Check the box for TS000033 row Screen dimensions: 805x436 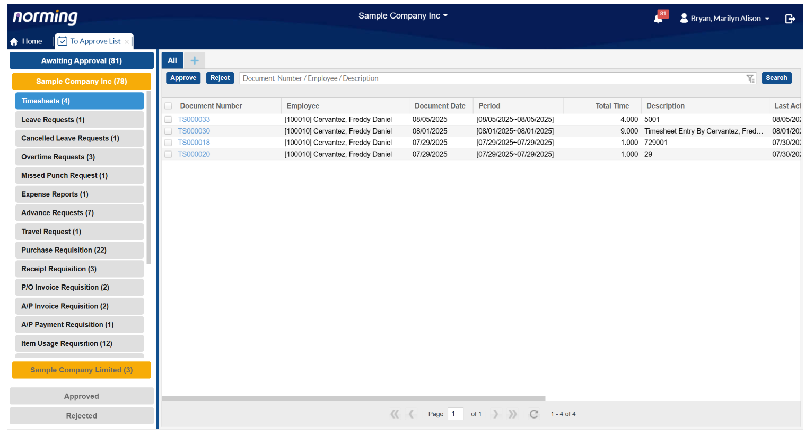tap(168, 120)
